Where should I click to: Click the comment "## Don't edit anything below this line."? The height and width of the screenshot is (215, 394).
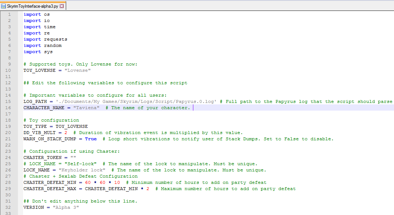[x=81, y=201]
